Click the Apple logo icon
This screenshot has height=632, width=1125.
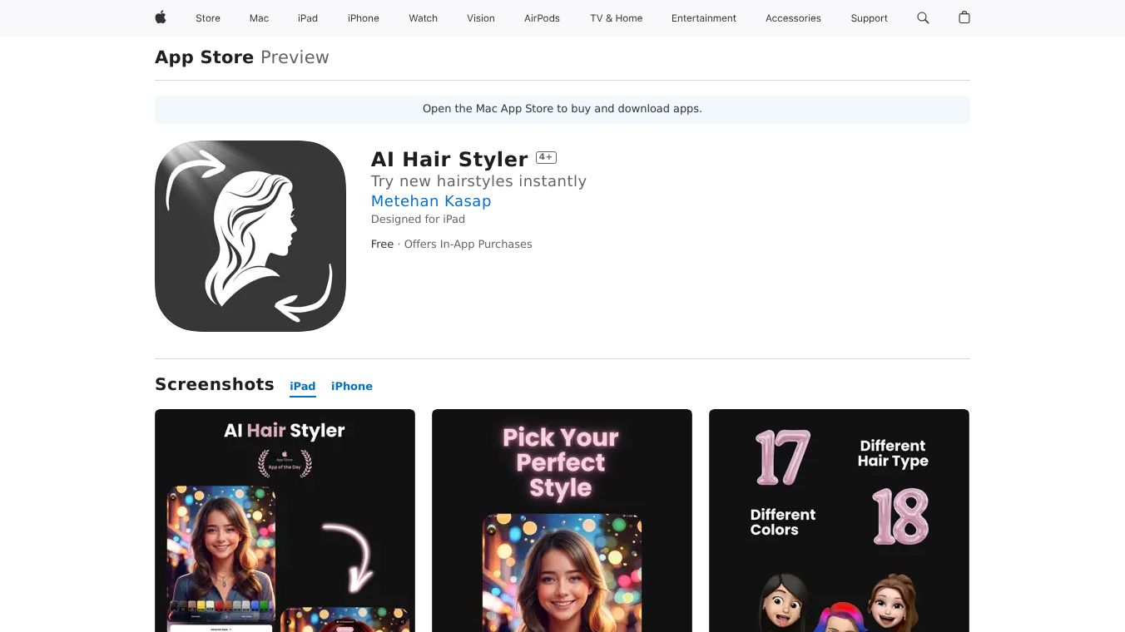161,17
